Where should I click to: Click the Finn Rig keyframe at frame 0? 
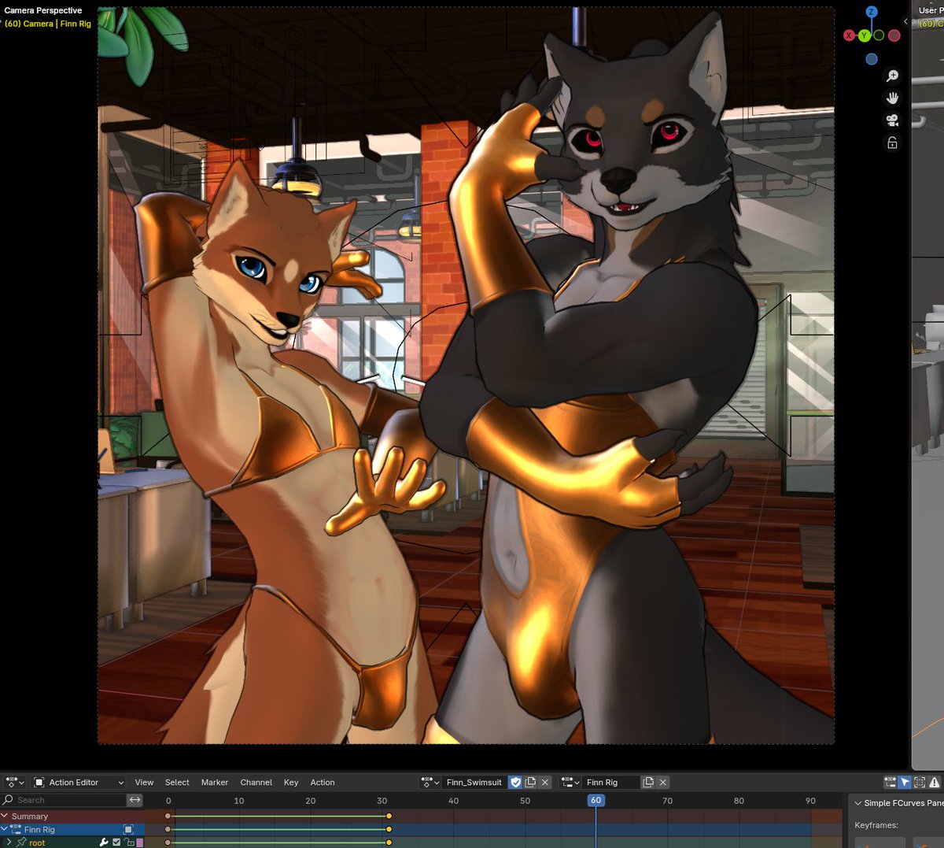[x=168, y=829]
